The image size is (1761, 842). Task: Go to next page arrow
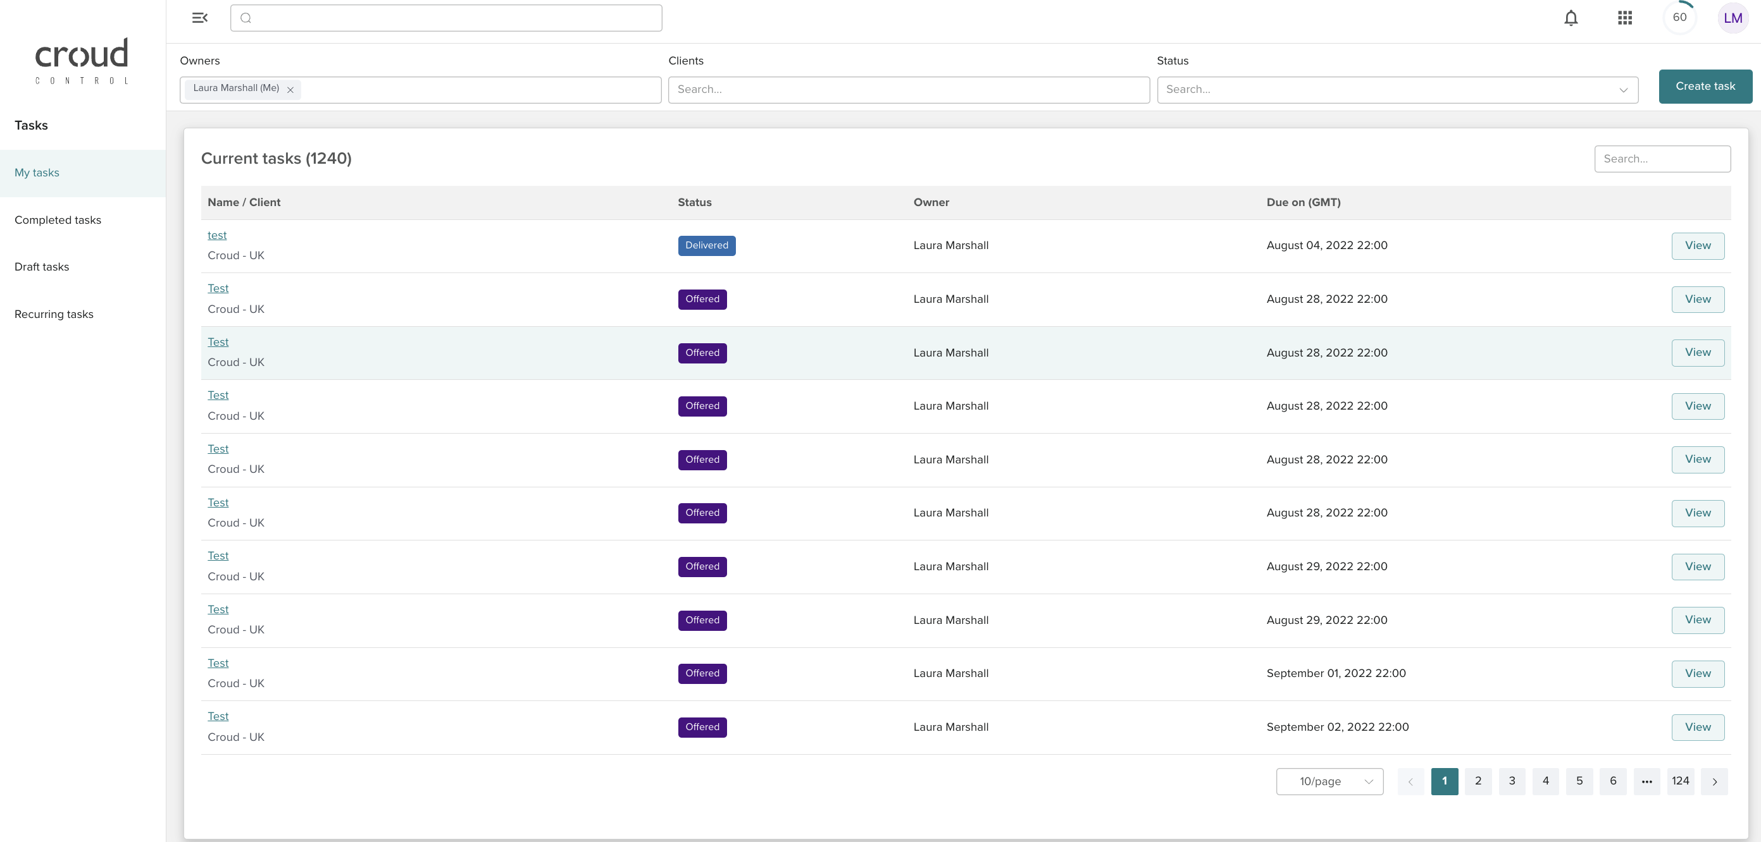pyautogui.click(x=1714, y=781)
